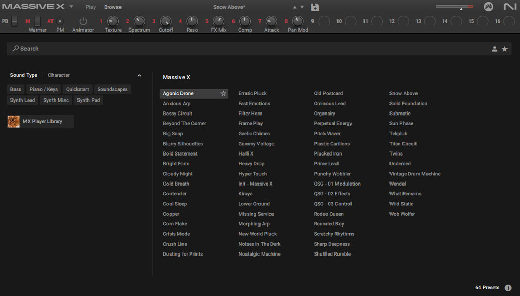Image resolution: width=520 pixels, height=296 pixels.
Task: Filter favorites with search bar star
Action: point(505,49)
